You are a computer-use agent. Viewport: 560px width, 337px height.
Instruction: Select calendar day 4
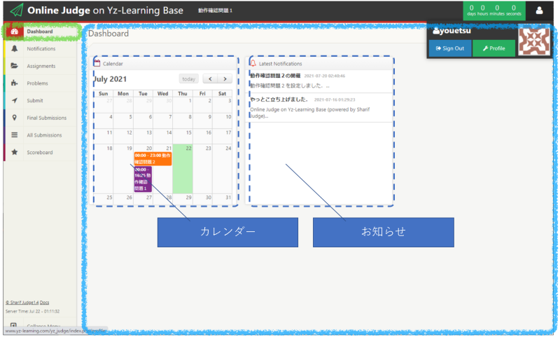coord(104,121)
